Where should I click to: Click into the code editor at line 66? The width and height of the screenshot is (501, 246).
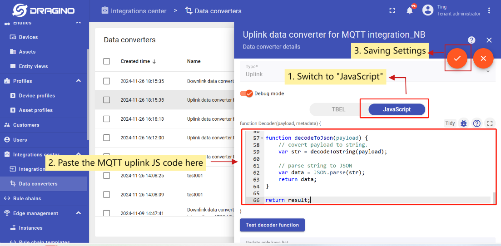coord(379,200)
